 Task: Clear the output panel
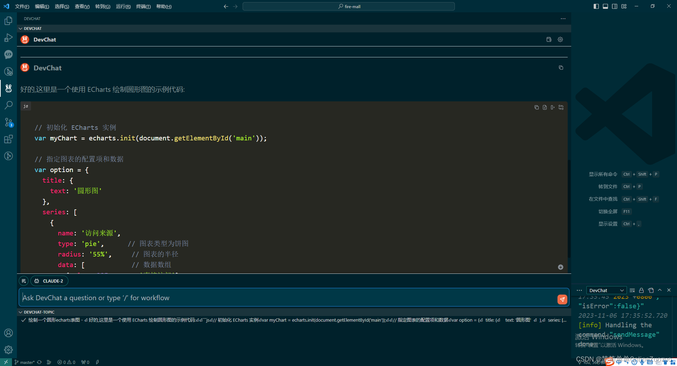tap(632, 290)
